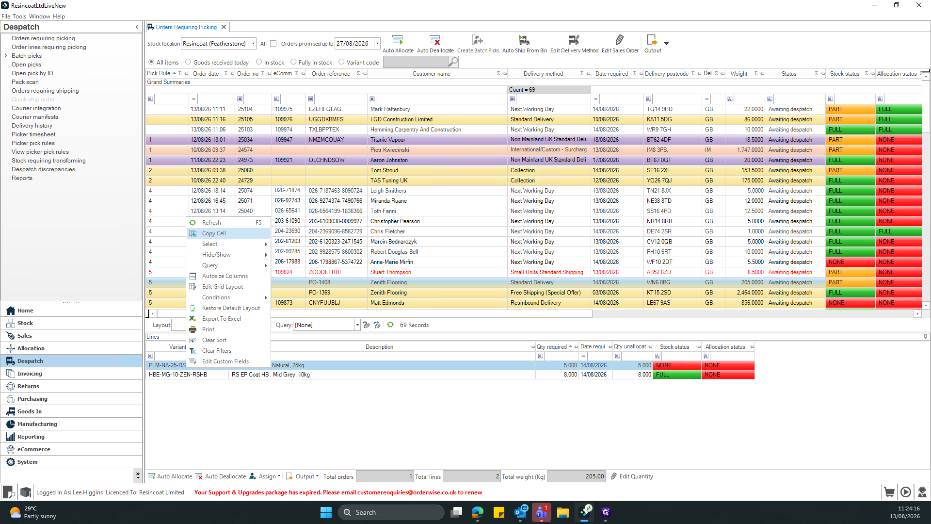Click the Windows Start button
Screen dimensions: 931x524
(x=326, y=512)
